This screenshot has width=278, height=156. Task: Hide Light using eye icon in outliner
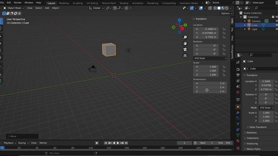pos(277,29)
